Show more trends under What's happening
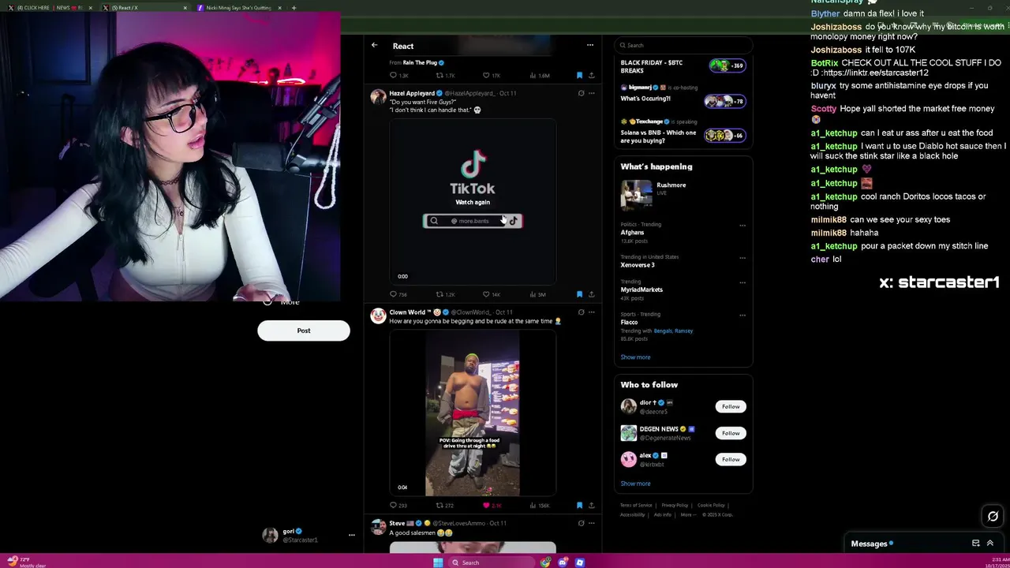1010x568 pixels. pyautogui.click(x=635, y=357)
